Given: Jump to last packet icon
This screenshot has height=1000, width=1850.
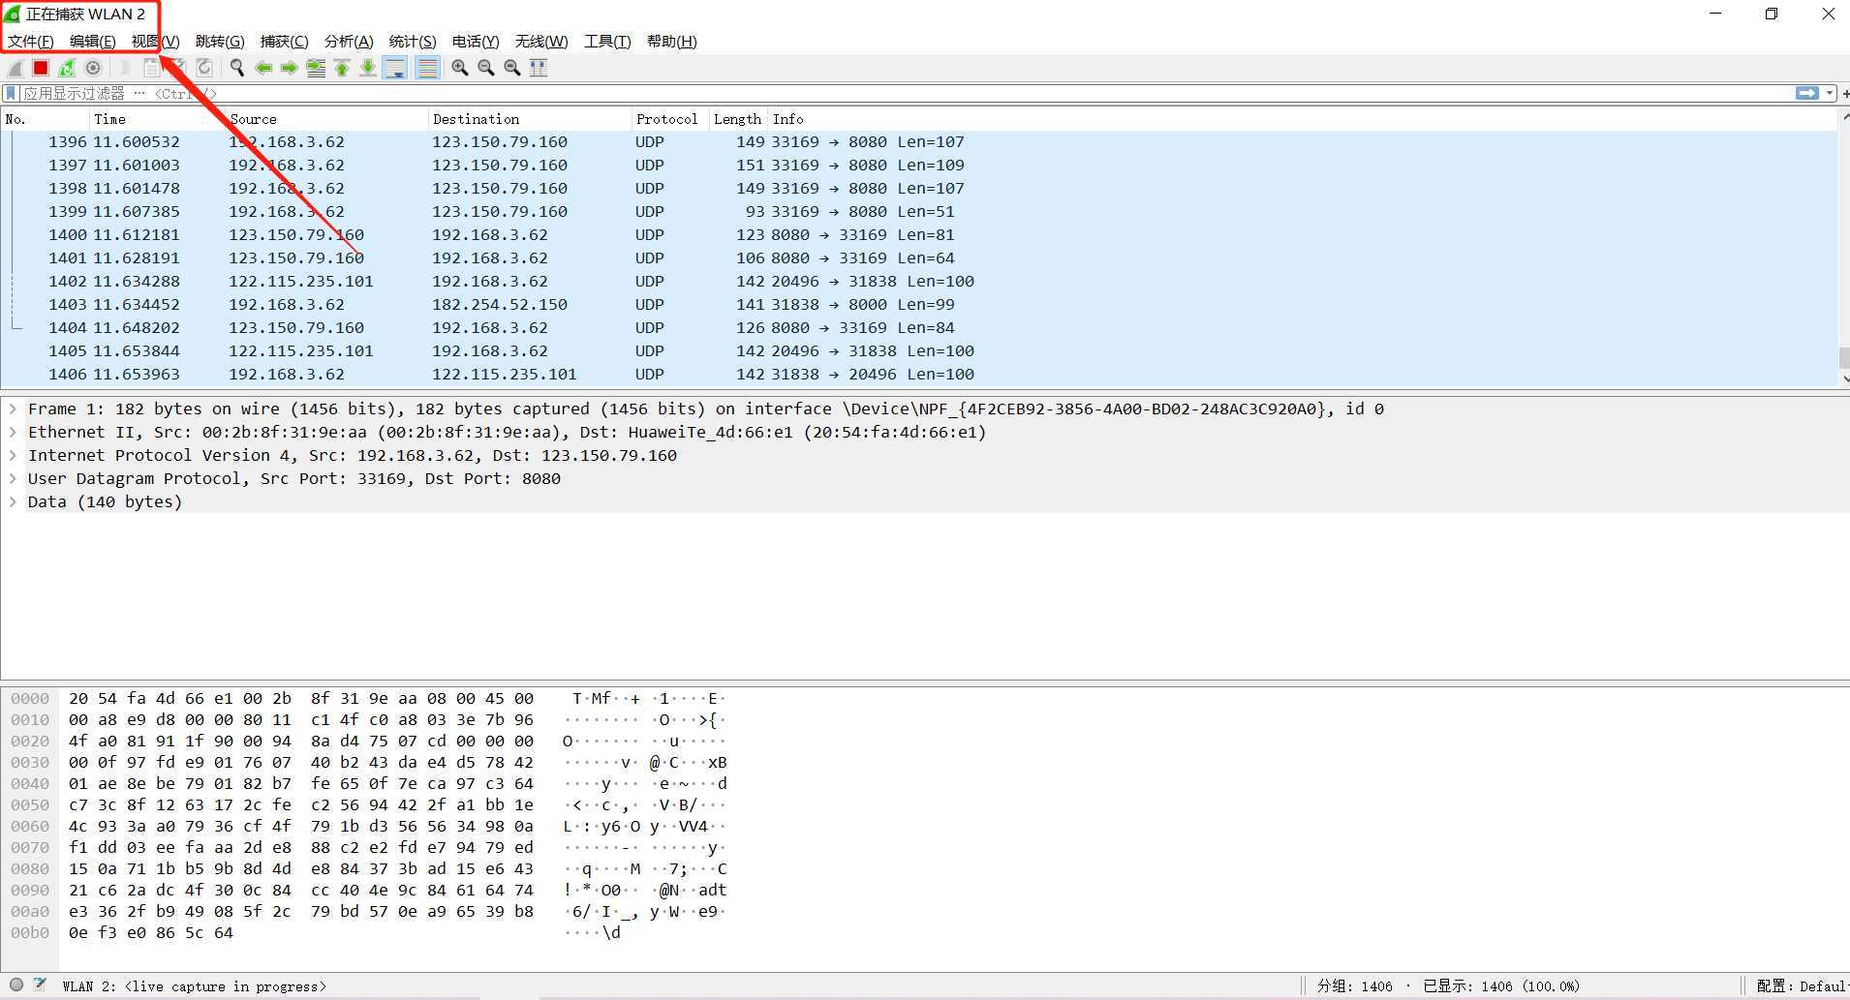Looking at the screenshot, I should click(368, 68).
